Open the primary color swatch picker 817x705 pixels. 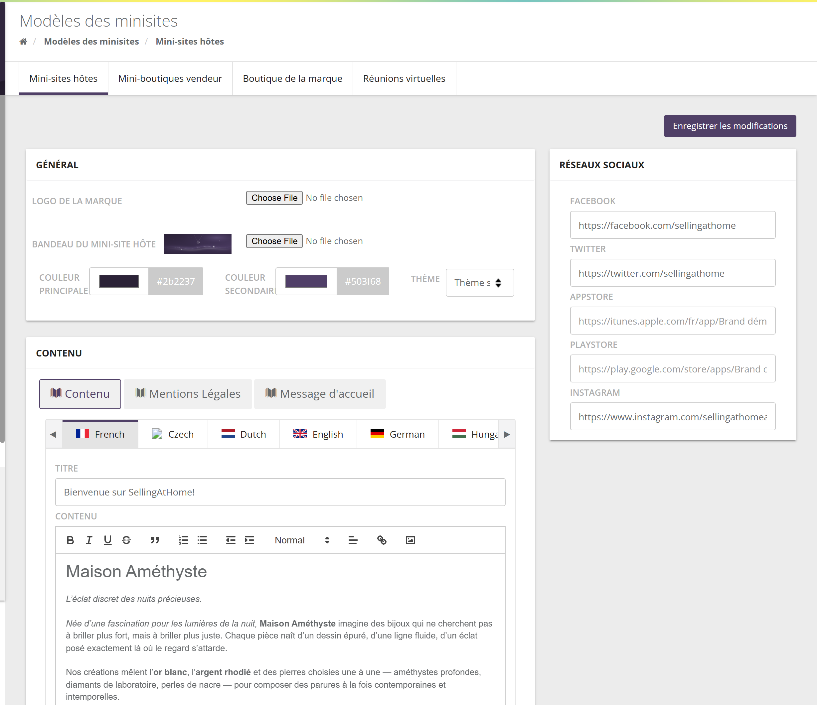[119, 281]
